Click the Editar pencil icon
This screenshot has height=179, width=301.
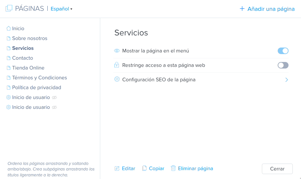tap(117, 169)
